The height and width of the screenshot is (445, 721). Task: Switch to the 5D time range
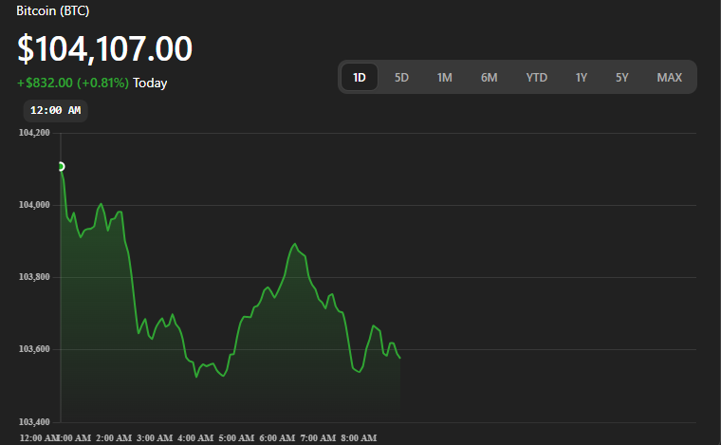(401, 78)
